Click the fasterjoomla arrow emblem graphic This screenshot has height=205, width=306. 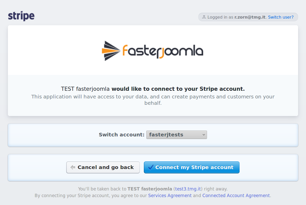111,51
